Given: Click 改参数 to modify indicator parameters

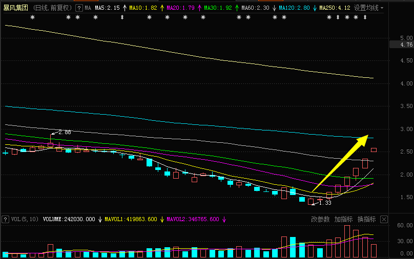Looking at the screenshot, I should (320, 220).
